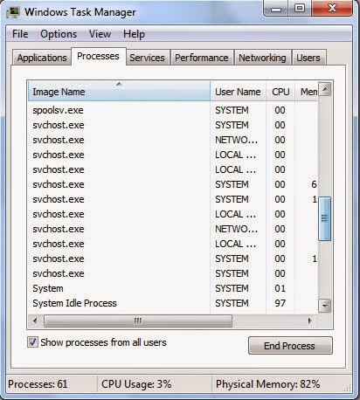Click the horizontal scrollbar thumb
Viewport: 360px width, 400px height.
(138, 321)
